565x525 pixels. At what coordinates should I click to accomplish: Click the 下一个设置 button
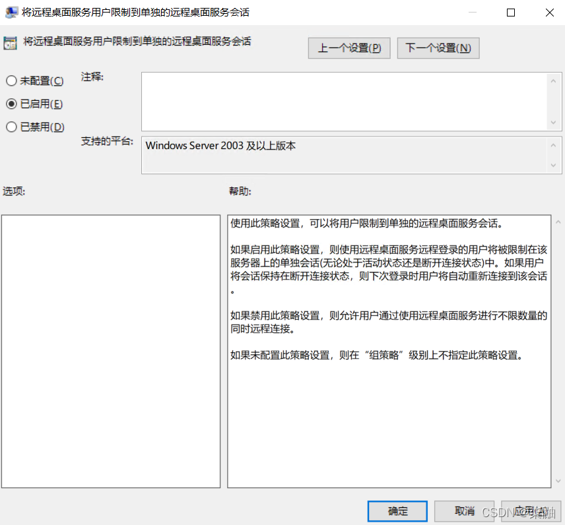[438, 47]
